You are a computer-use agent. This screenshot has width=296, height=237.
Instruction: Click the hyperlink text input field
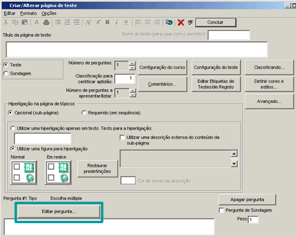[43, 138]
